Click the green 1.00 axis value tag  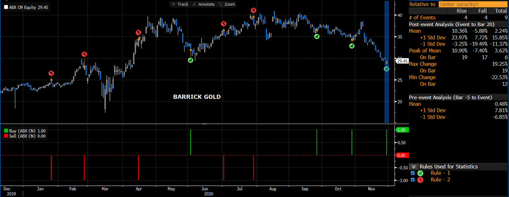(402, 130)
